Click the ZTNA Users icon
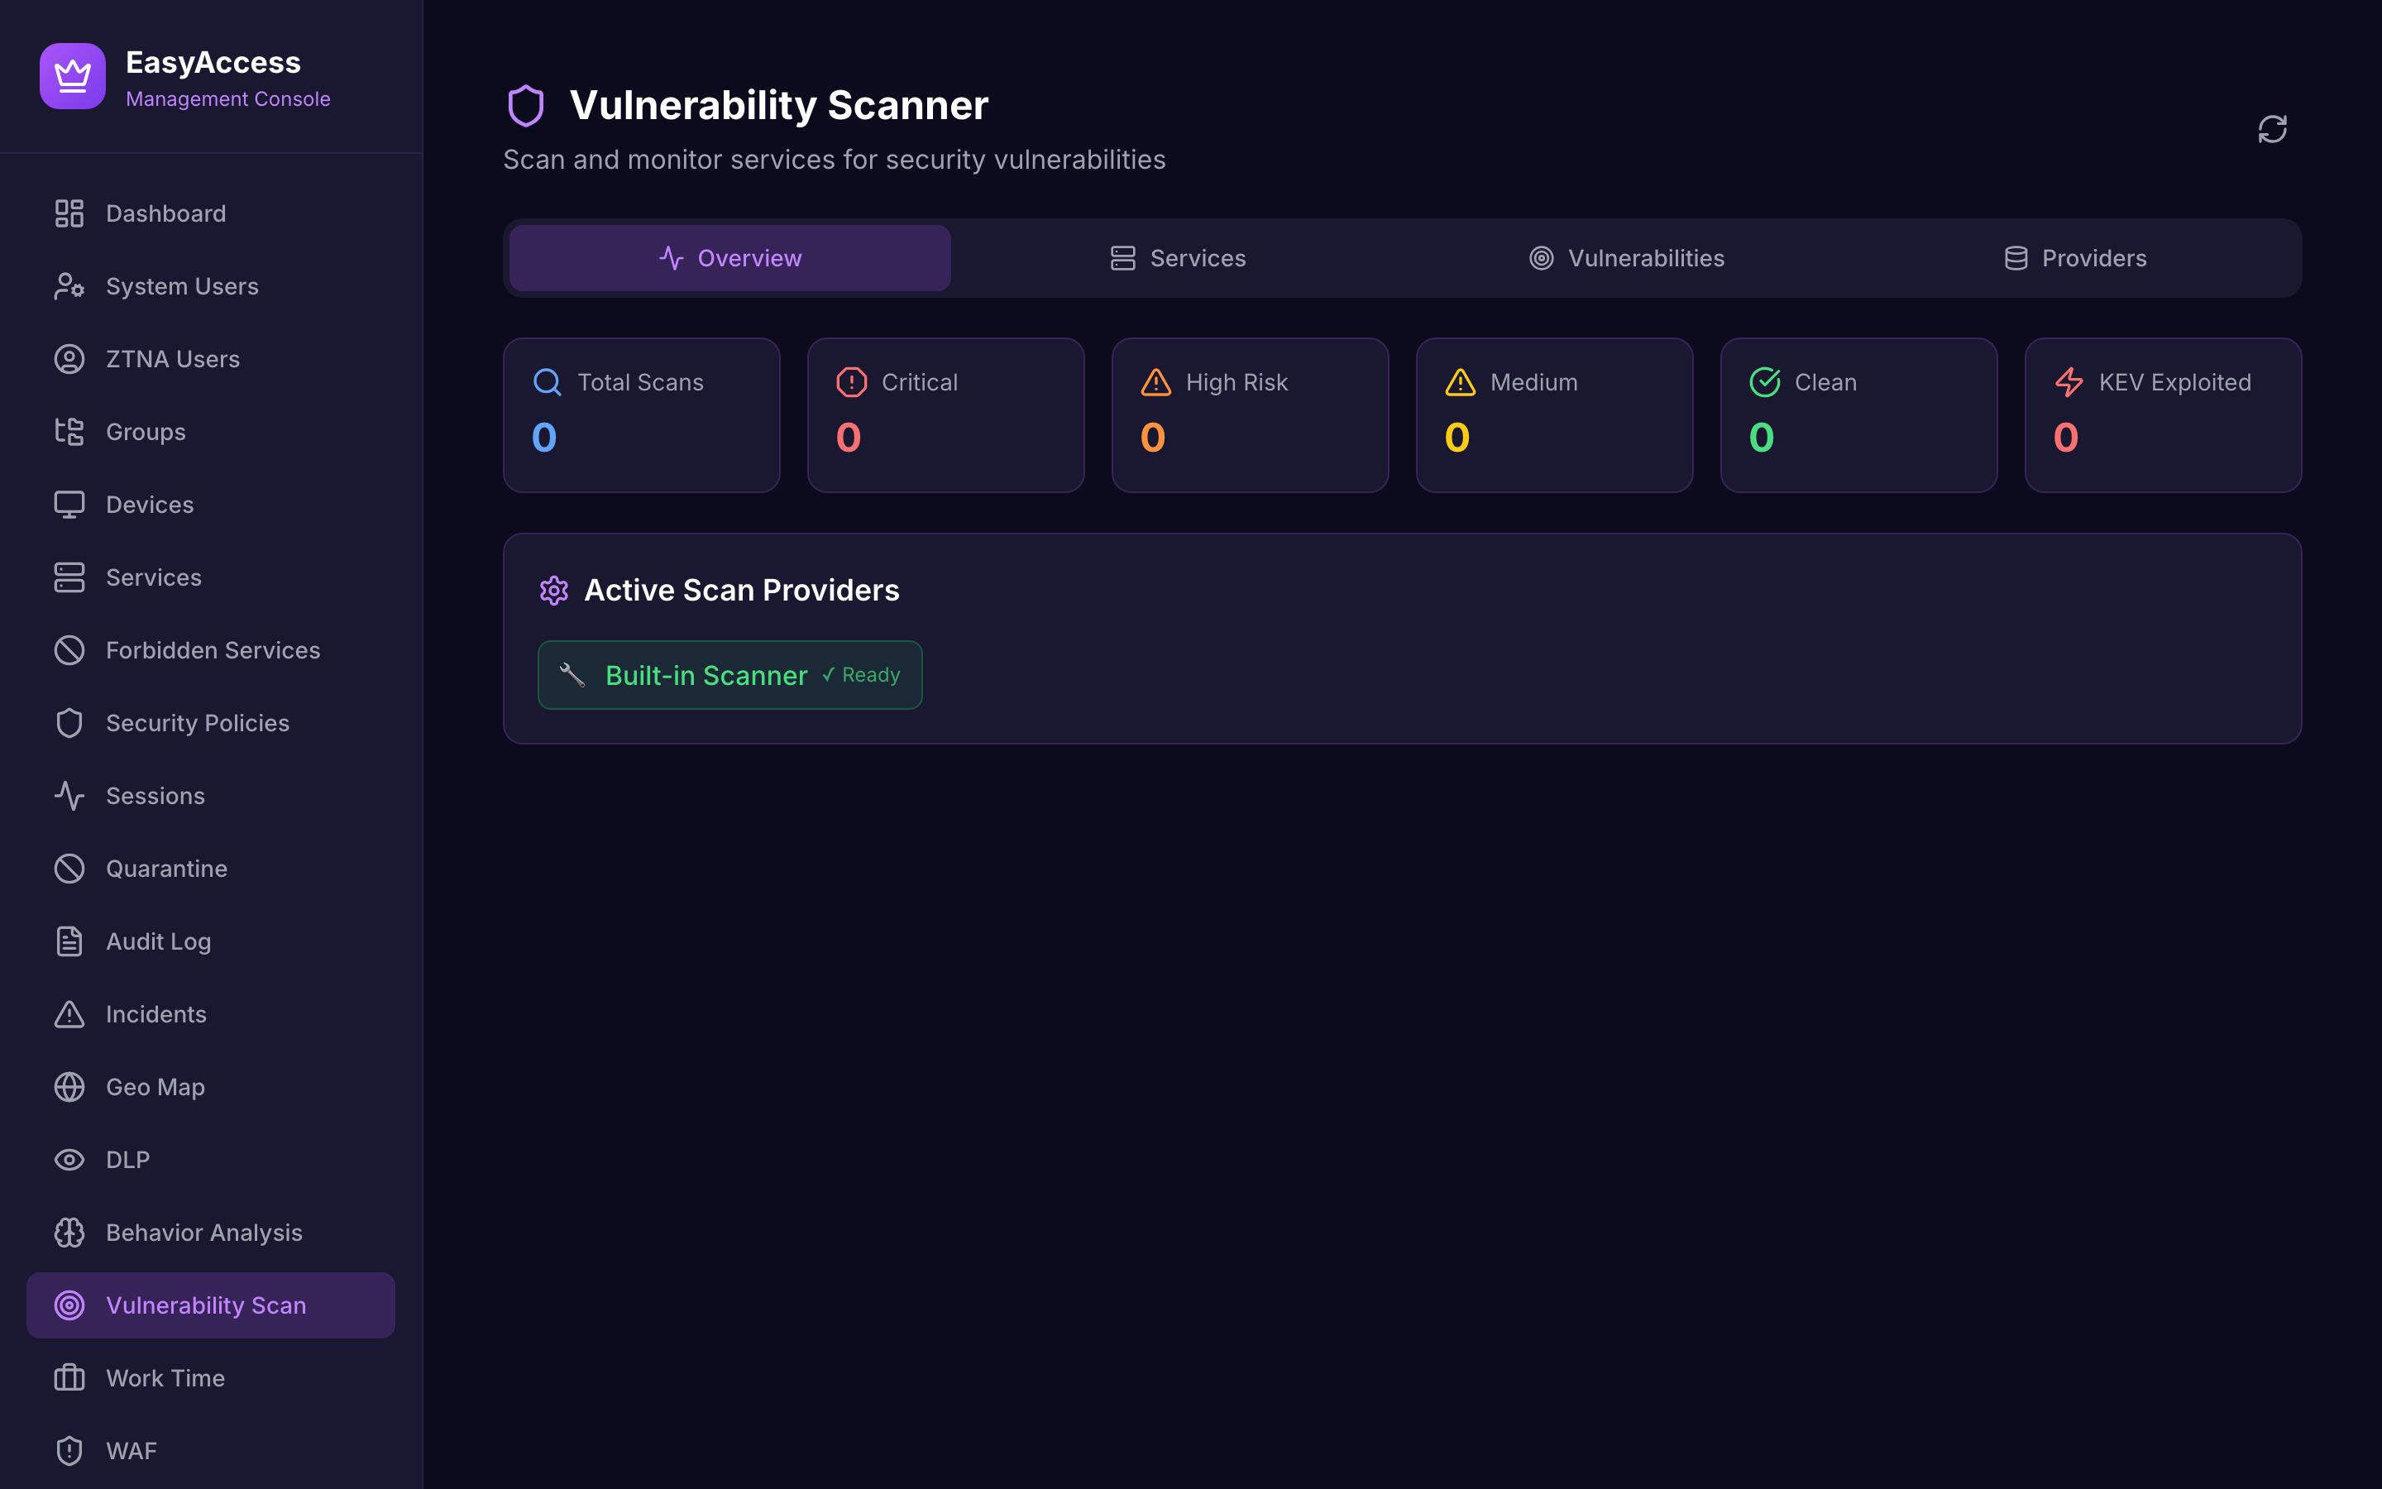 69,358
